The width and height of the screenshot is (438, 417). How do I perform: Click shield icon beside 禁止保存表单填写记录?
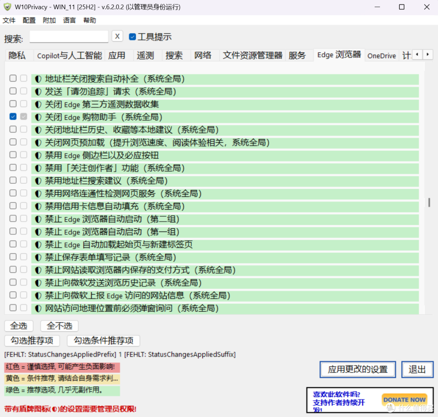pos(38,258)
